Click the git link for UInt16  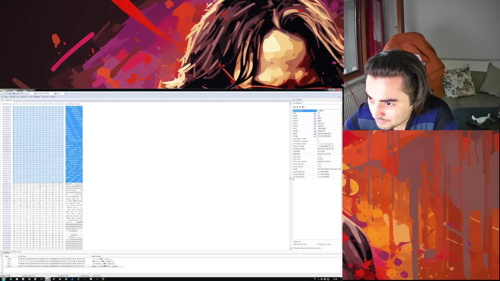[315, 121]
